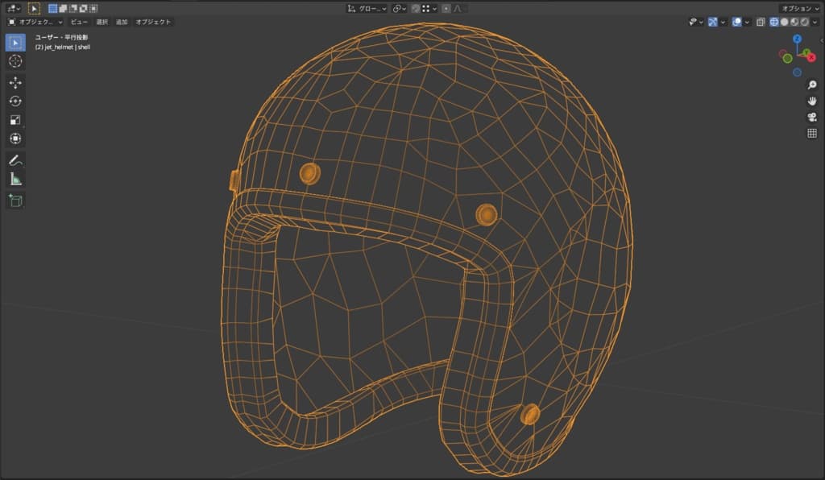Expand shading options dropdown arrow
825x480 pixels.
coord(815,22)
